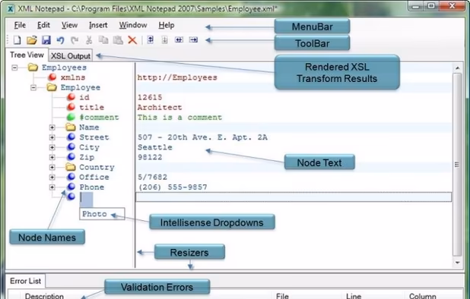This screenshot has width=470, height=299.
Task: Click the text 'http://Employees'
Action: coord(177,77)
